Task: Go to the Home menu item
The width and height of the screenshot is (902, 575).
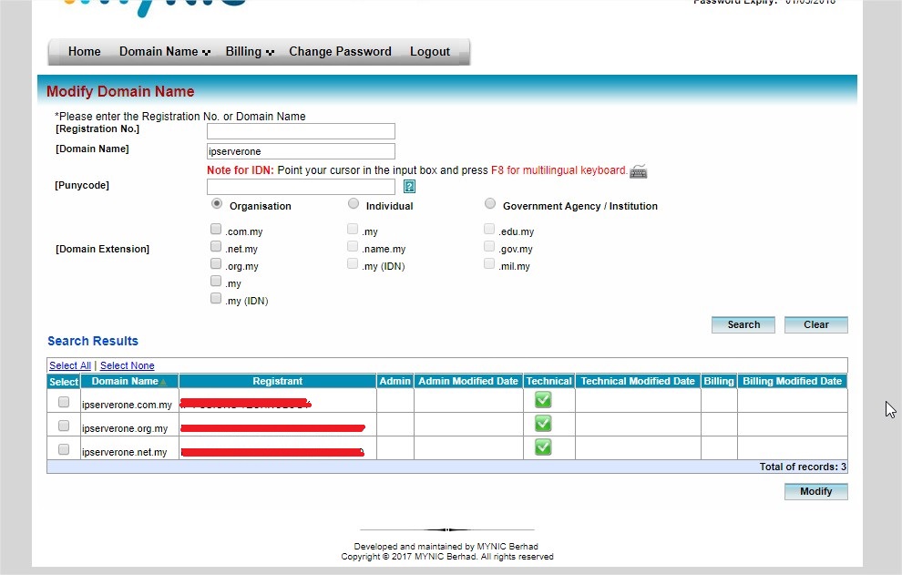Action: click(x=84, y=52)
